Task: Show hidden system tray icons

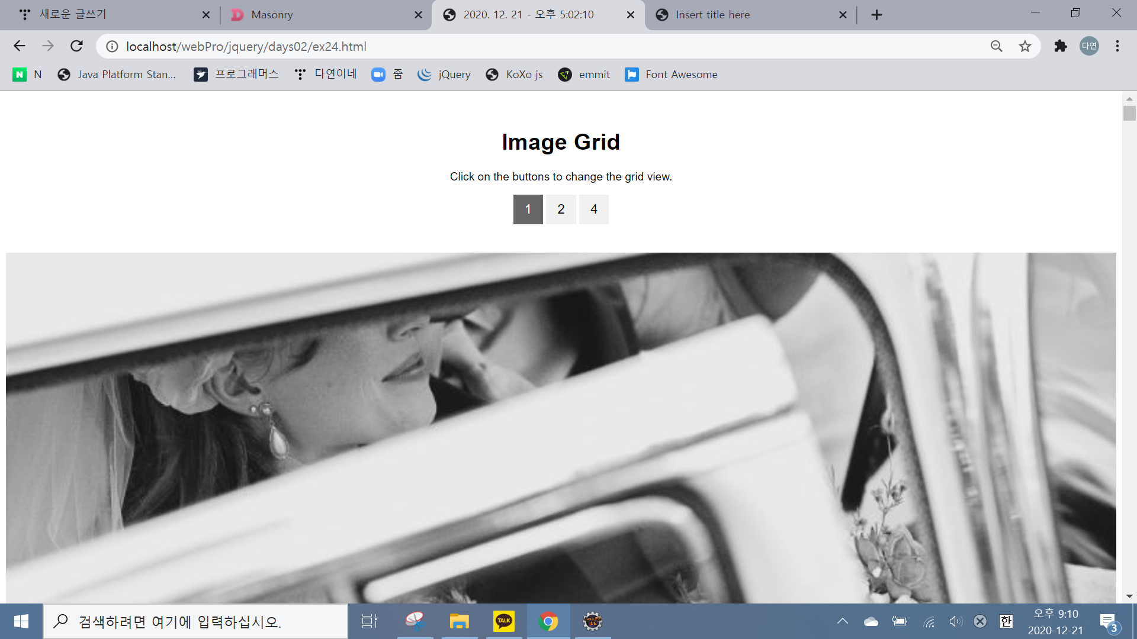Action: click(x=842, y=621)
